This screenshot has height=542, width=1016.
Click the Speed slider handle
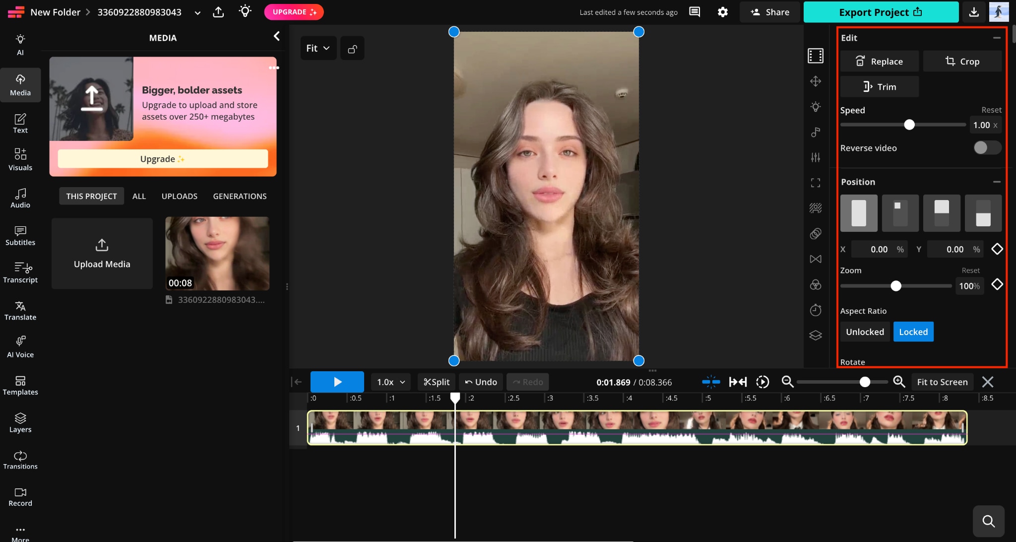coord(909,125)
